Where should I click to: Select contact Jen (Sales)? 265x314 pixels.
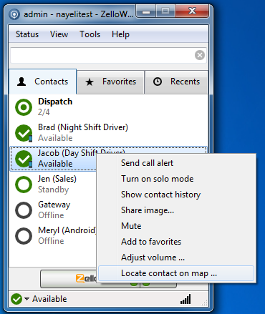53,184
